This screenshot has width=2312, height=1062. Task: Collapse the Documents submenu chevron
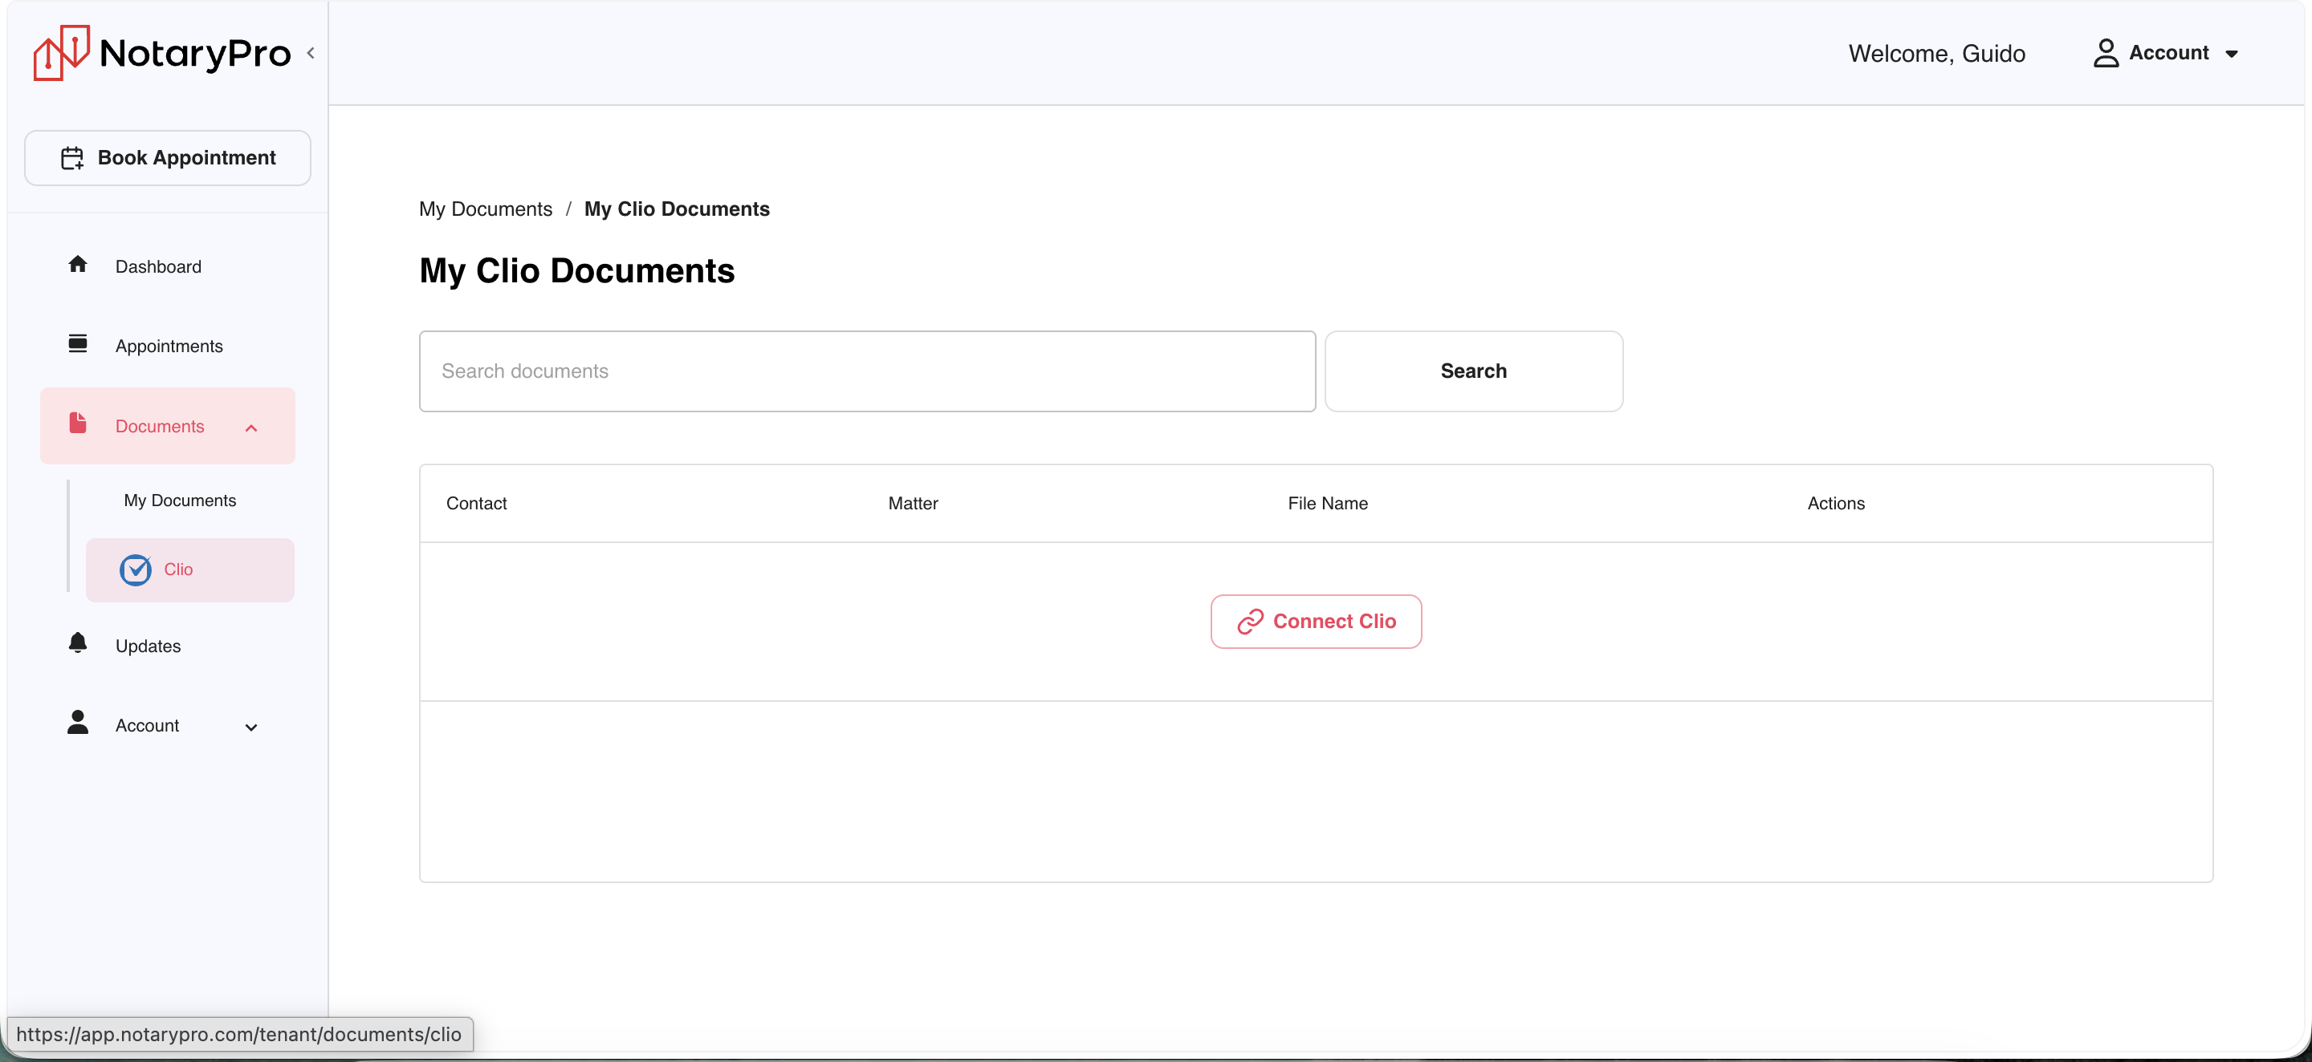pos(251,428)
